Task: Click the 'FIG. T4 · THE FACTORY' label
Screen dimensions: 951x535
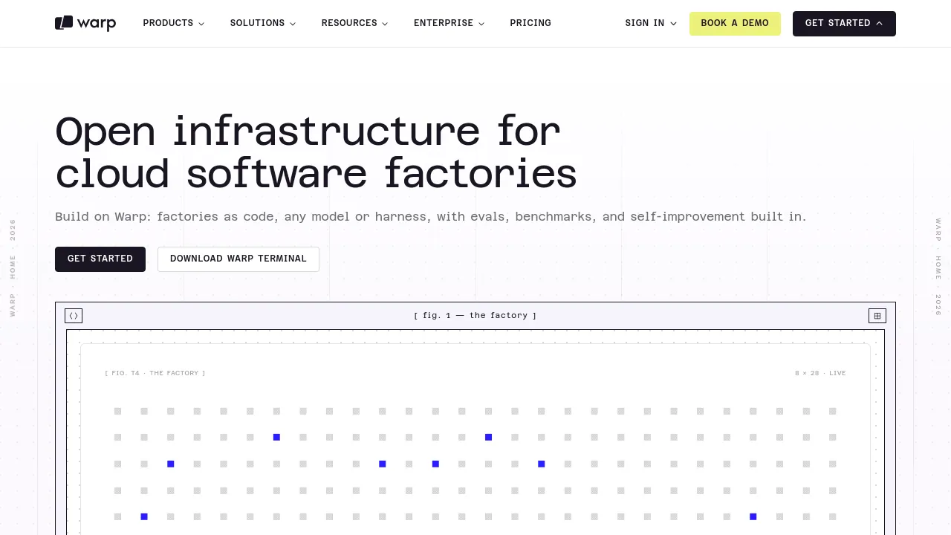Action: pyautogui.click(x=155, y=373)
